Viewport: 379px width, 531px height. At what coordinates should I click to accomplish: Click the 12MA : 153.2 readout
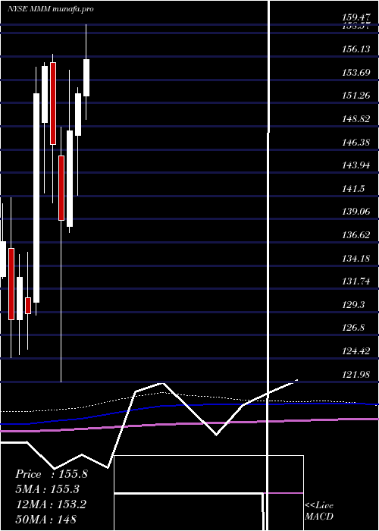[x=51, y=504]
